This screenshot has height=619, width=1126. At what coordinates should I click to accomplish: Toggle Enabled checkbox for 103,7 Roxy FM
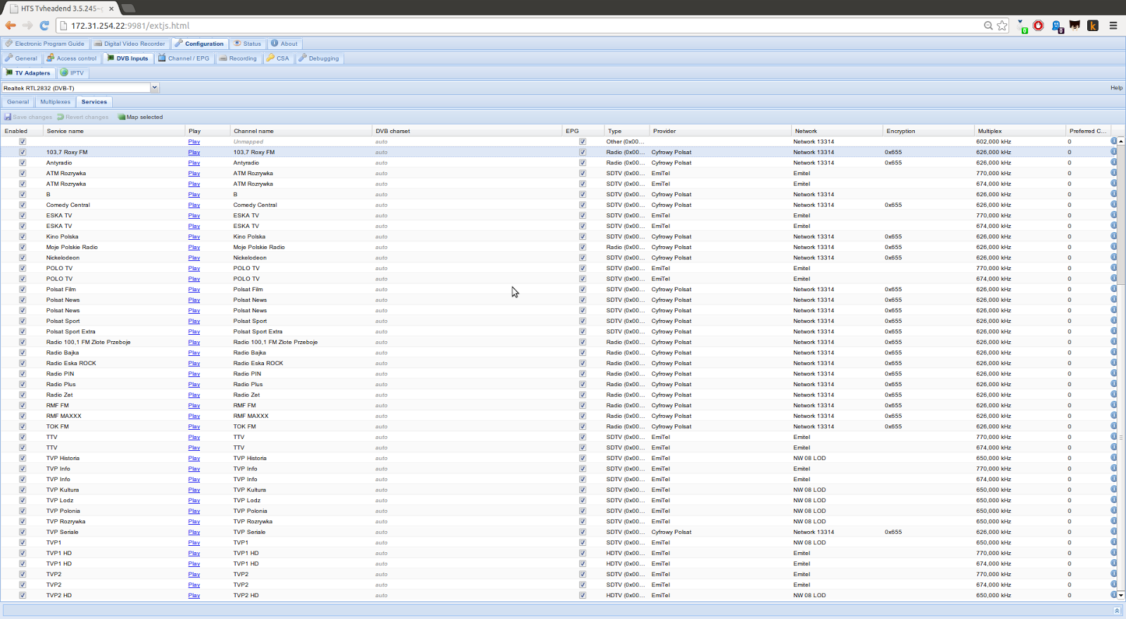(x=23, y=152)
